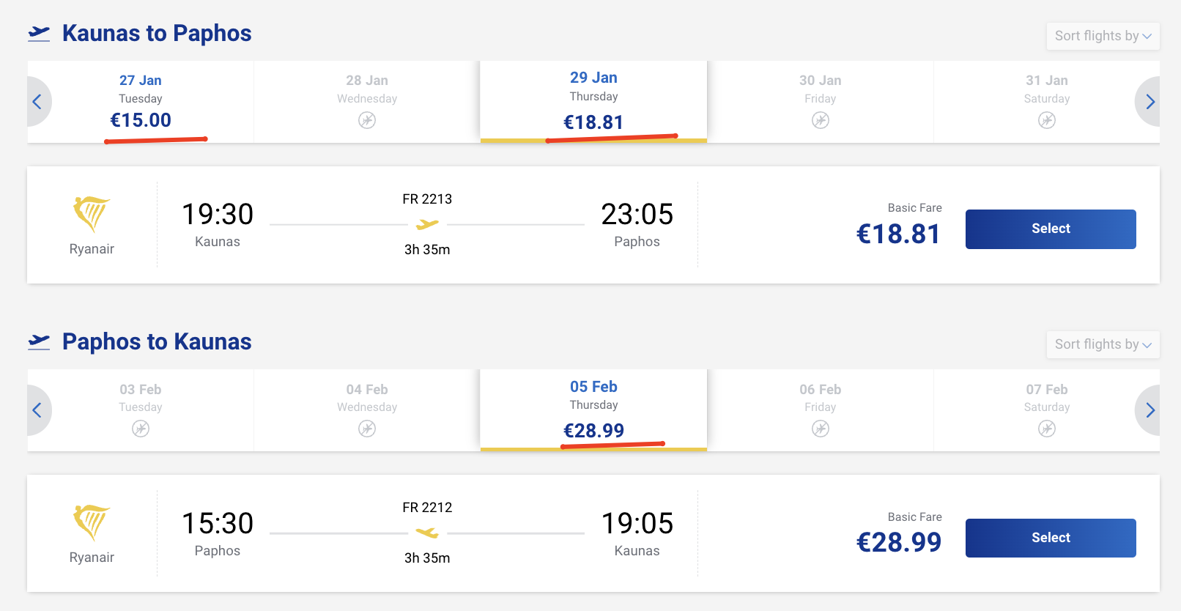
Task: Click the Ryanair harp logo for flight FR 2212
Action: pos(92,522)
